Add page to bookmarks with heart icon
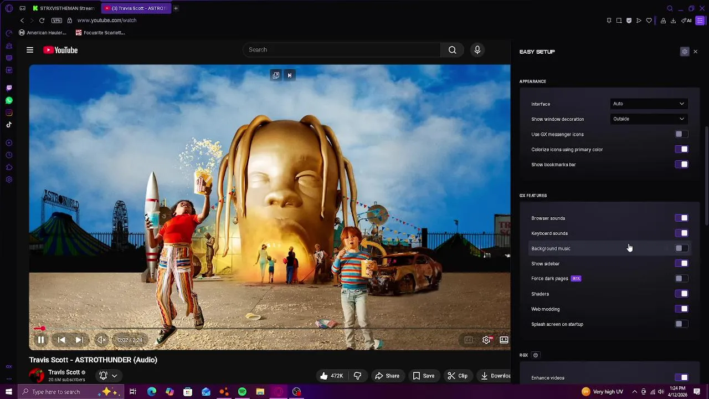Screen dimensions: 709x399 click(649, 21)
